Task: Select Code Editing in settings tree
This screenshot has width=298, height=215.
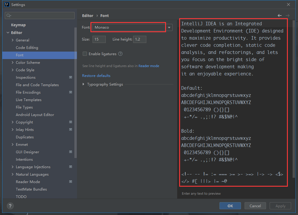Action: pyautogui.click(x=27, y=48)
